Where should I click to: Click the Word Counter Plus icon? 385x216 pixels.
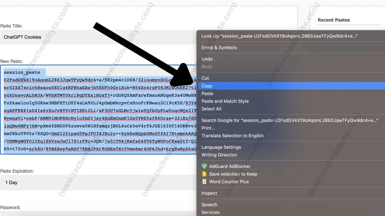tap(204, 181)
